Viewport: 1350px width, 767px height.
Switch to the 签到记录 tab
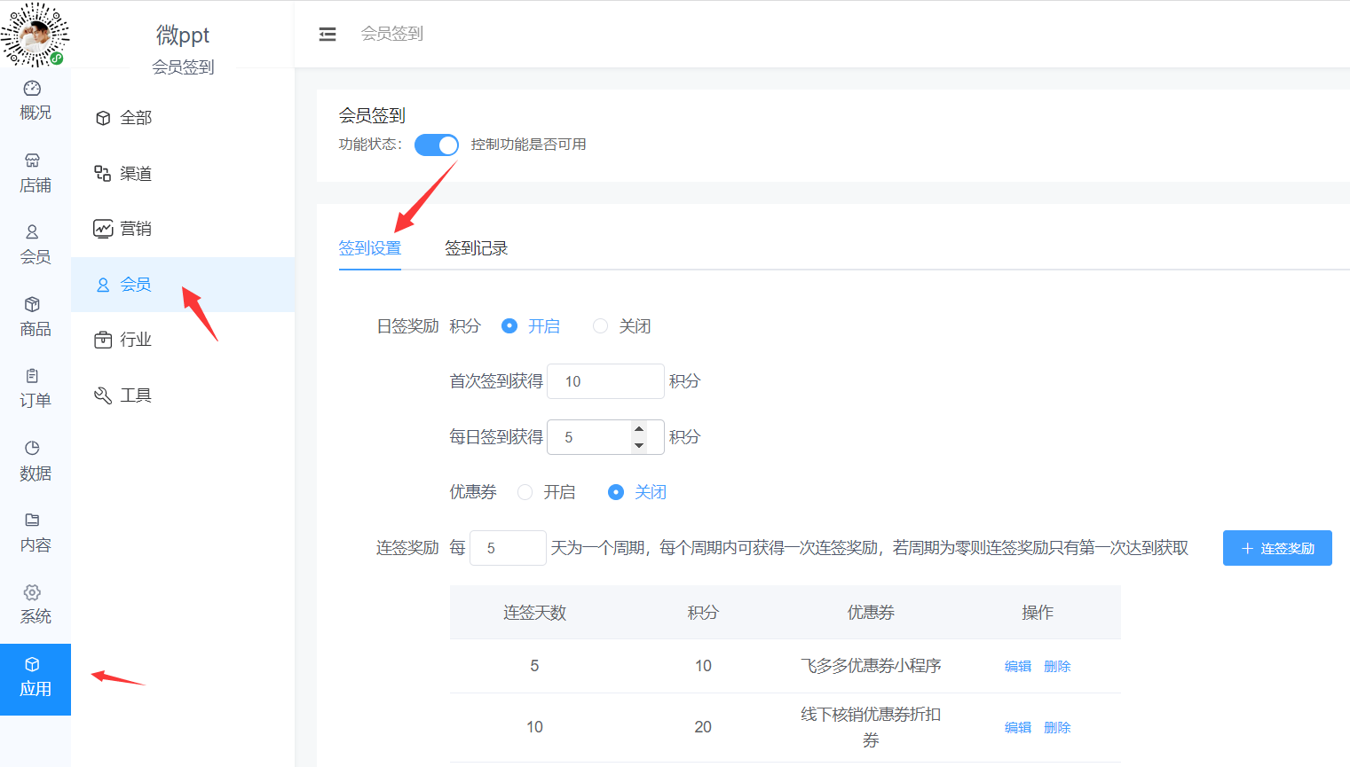coord(476,248)
